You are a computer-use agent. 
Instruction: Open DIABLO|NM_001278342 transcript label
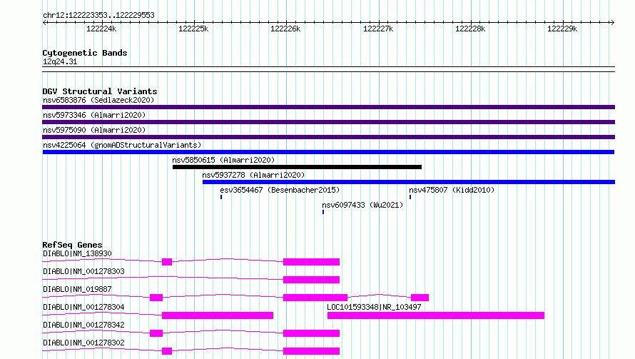pos(83,325)
